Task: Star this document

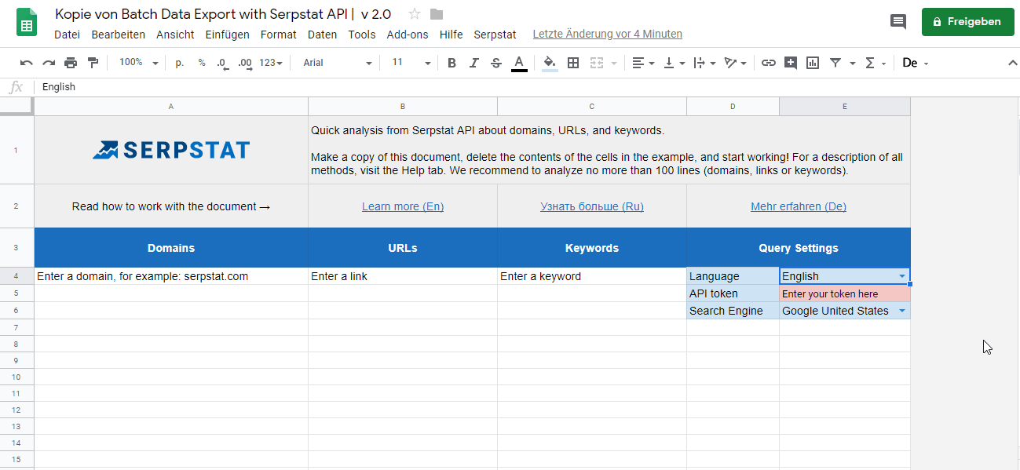Action: (415, 14)
